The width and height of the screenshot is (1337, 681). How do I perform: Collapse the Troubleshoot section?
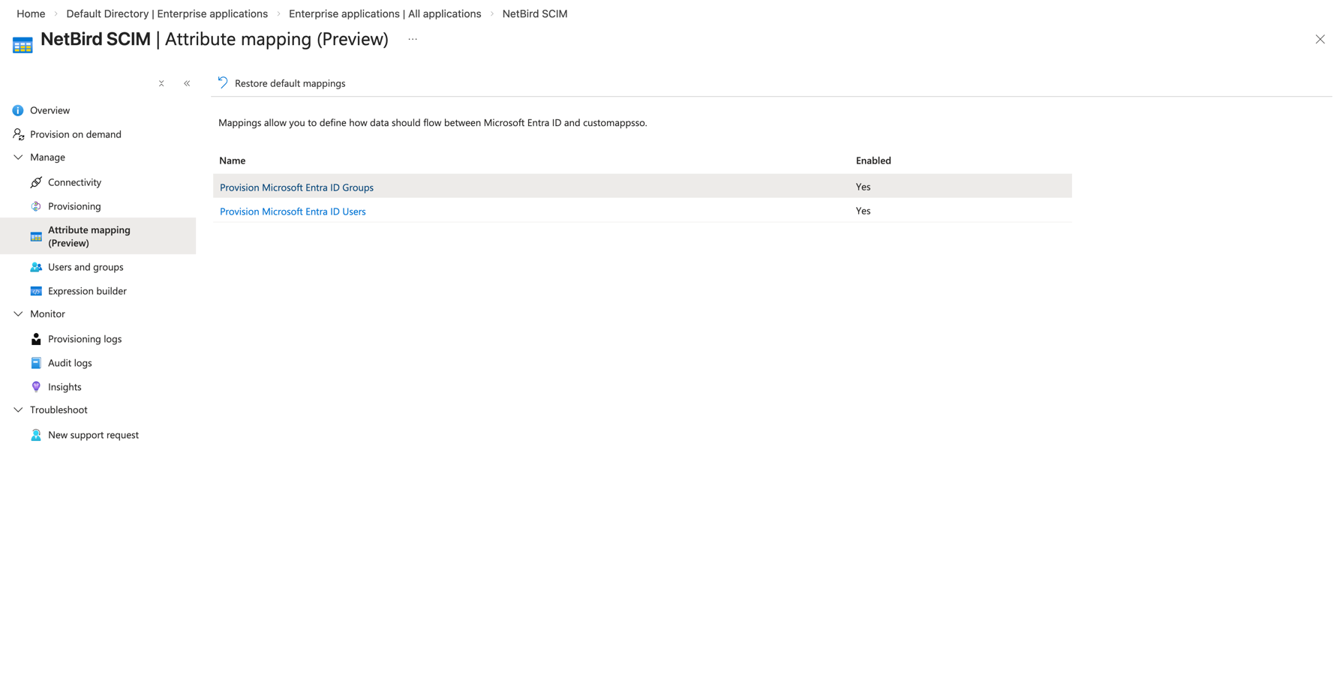[x=18, y=410]
